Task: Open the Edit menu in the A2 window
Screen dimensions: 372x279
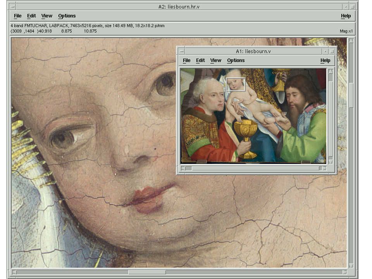Action: 31,16
